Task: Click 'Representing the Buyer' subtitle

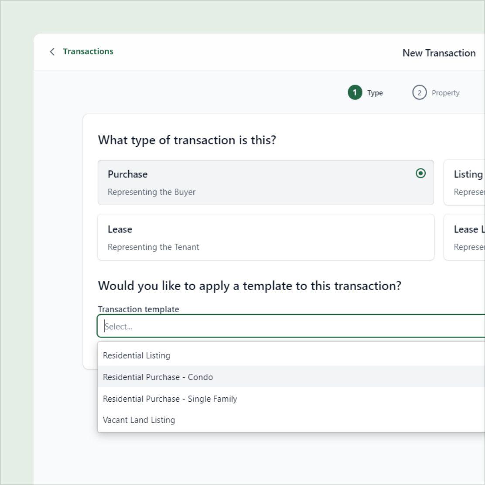Action: point(152,192)
